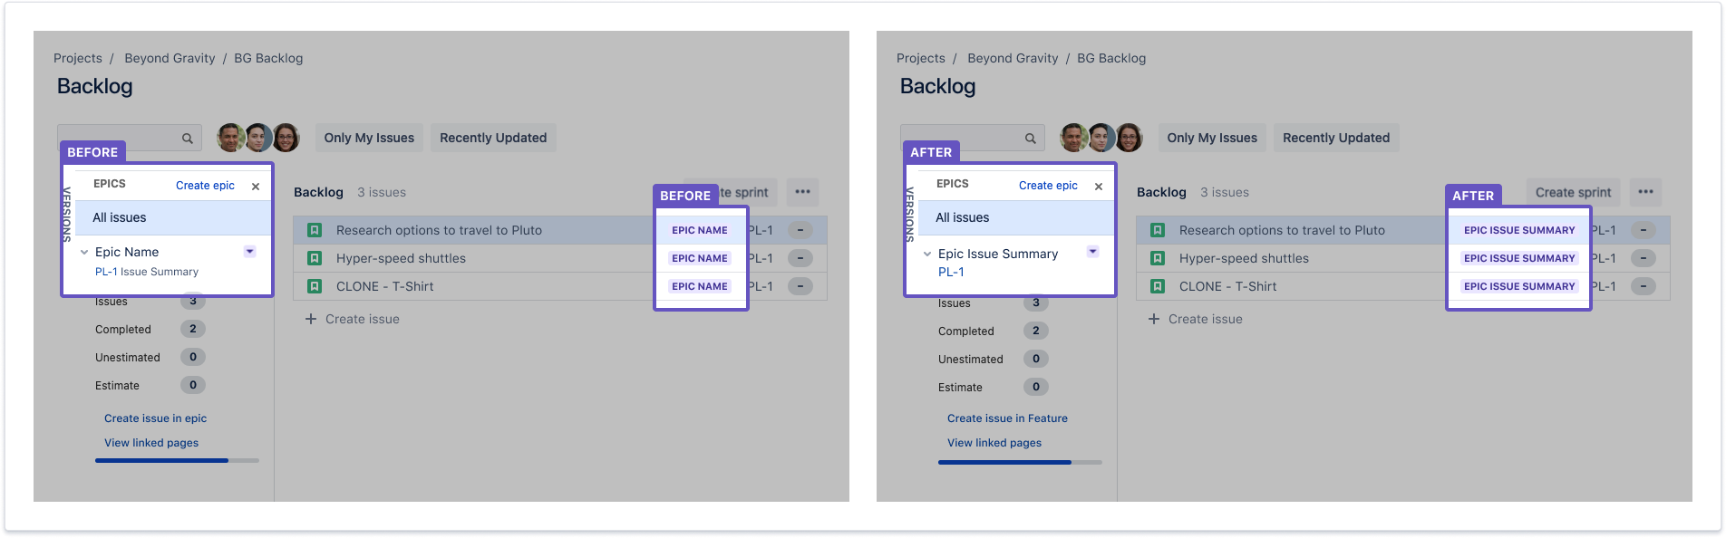This screenshot has height=538, width=1726.
Task: Click Create epic link in Before panel
Action: pyautogui.click(x=205, y=186)
